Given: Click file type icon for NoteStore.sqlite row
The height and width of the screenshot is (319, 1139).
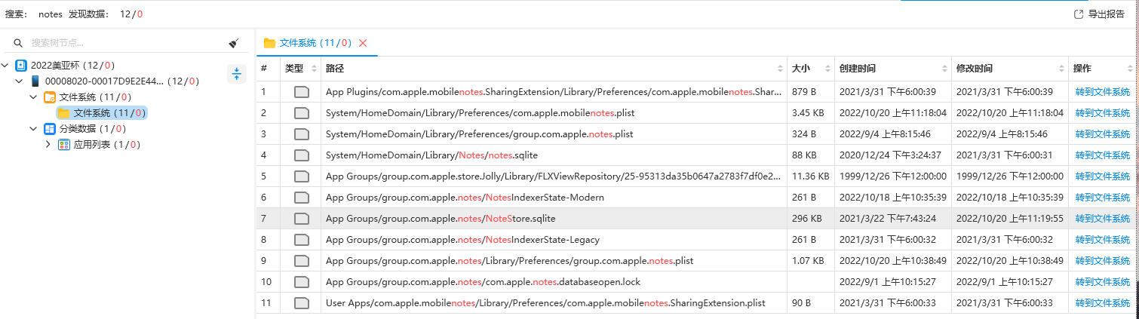Looking at the screenshot, I should [x=301, y=219].
